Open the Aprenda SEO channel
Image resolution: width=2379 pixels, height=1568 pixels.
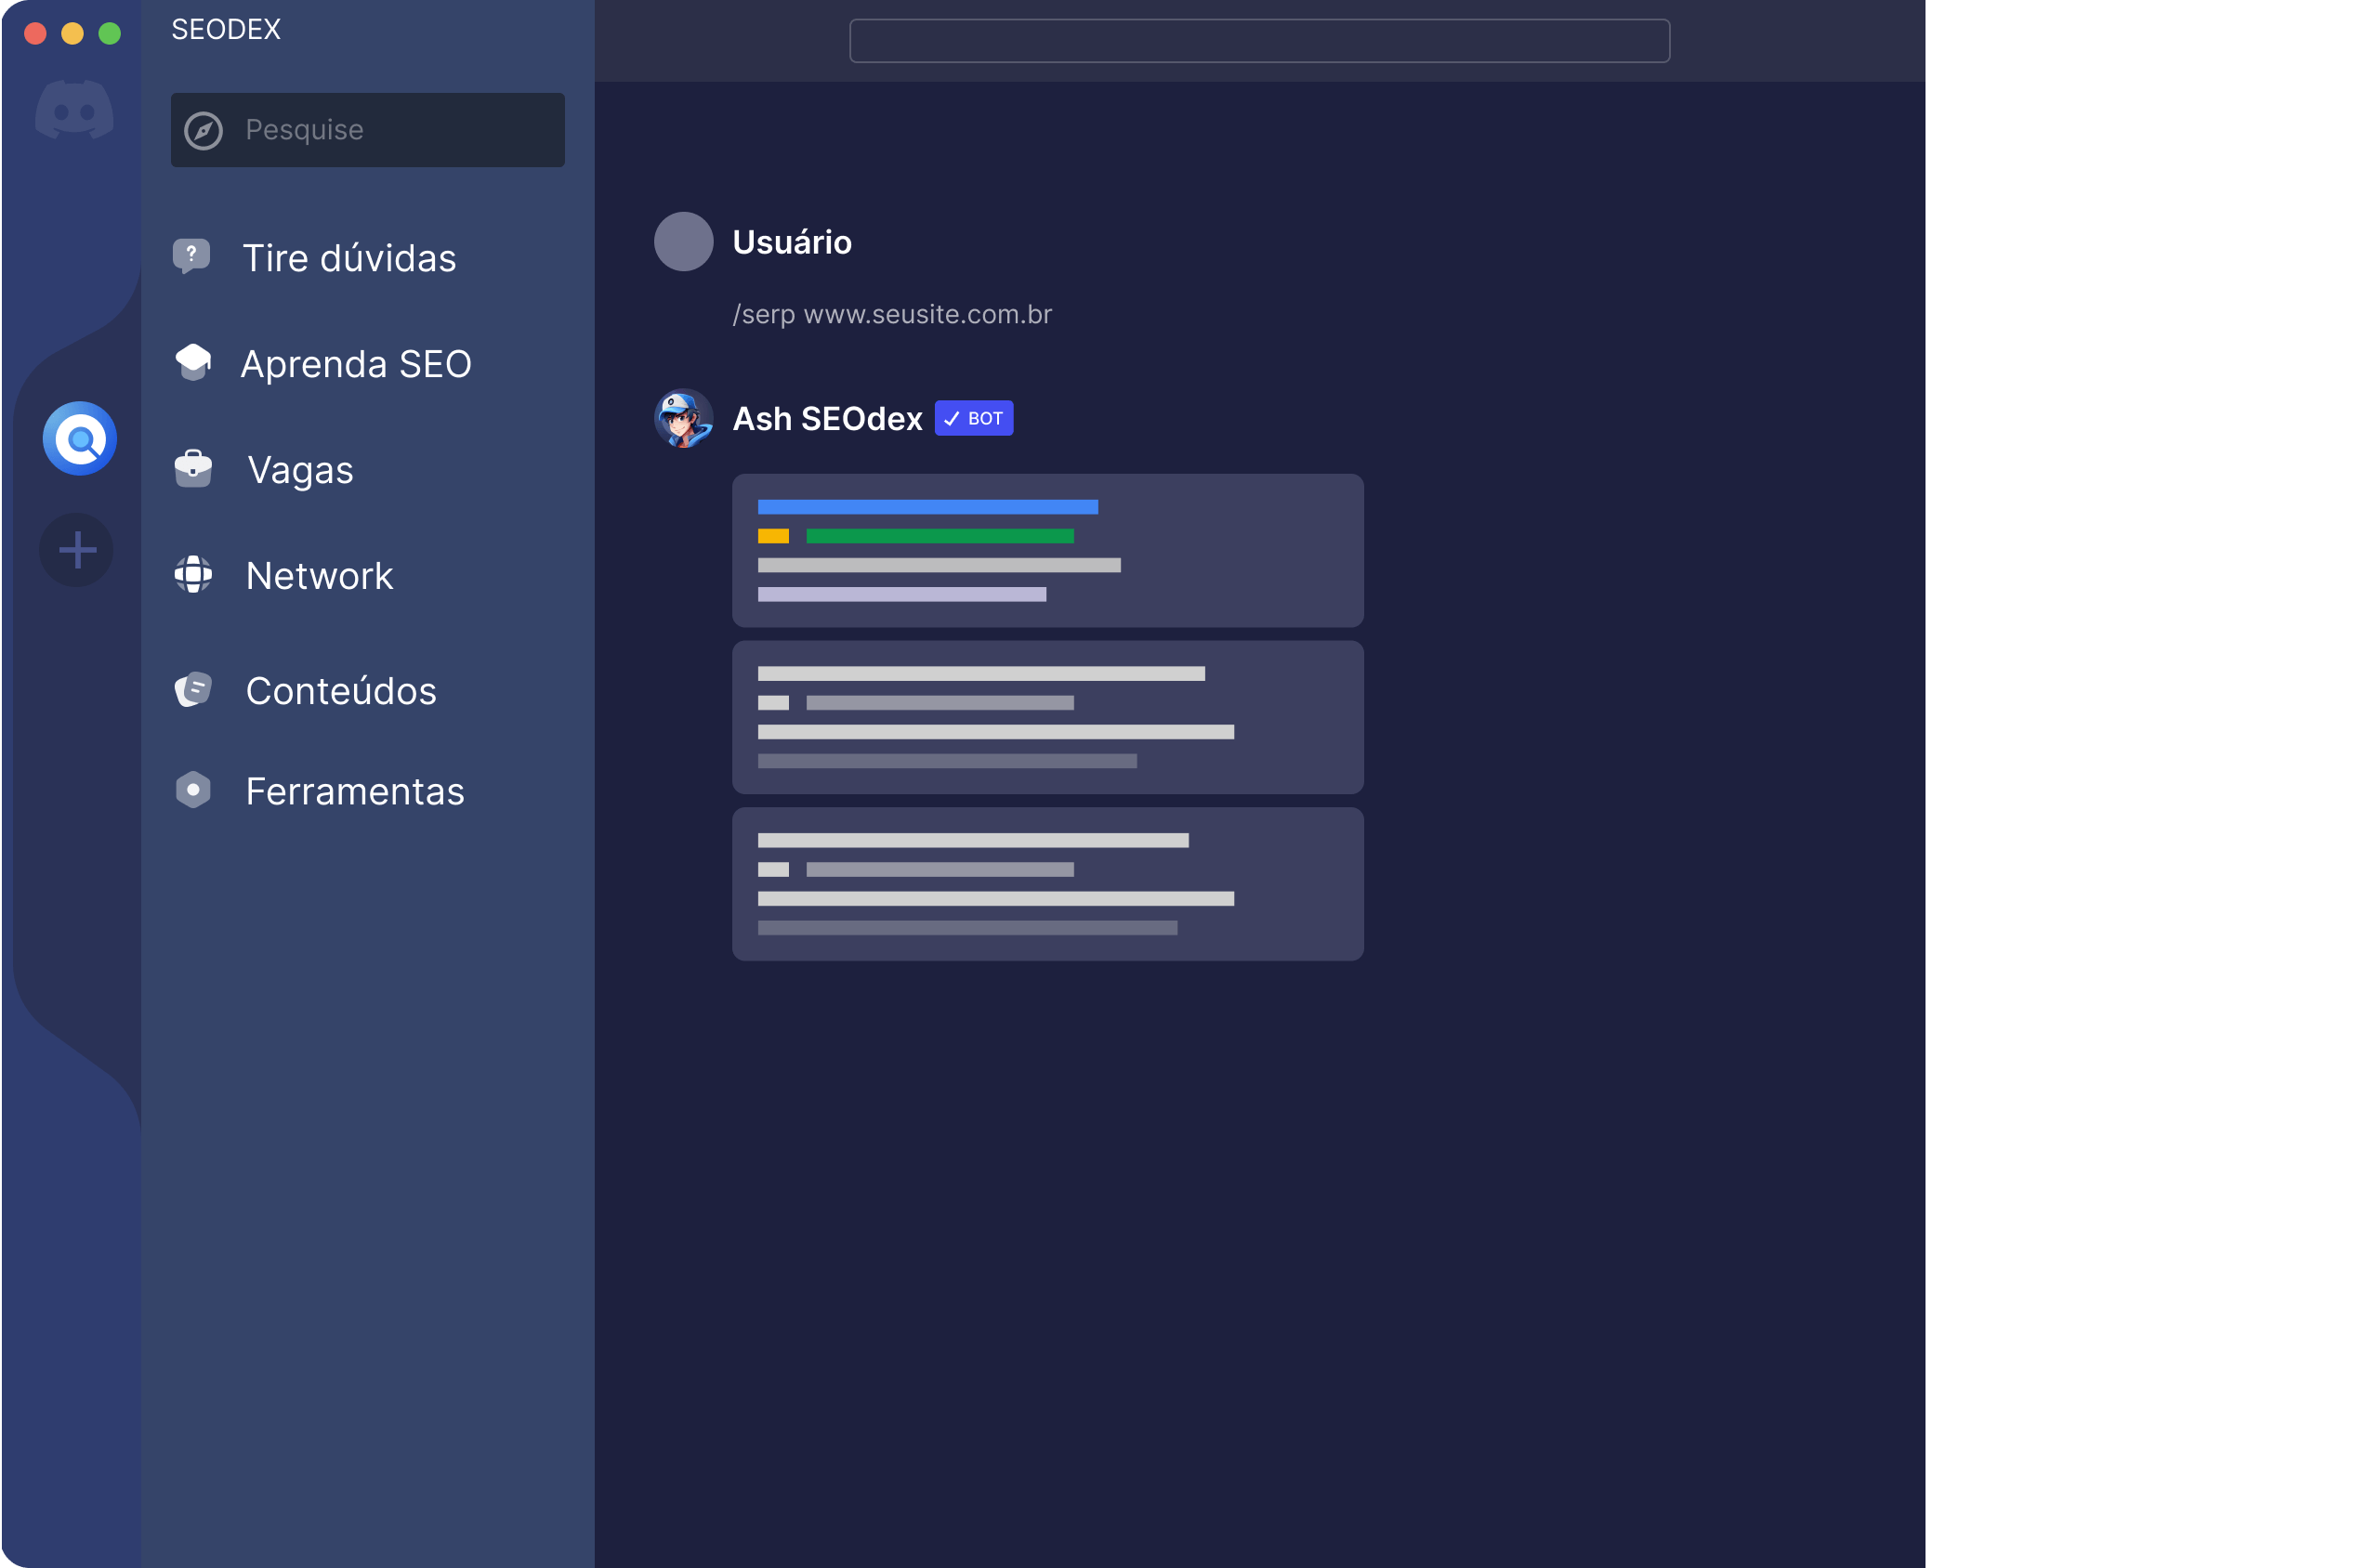pos(355,364)
